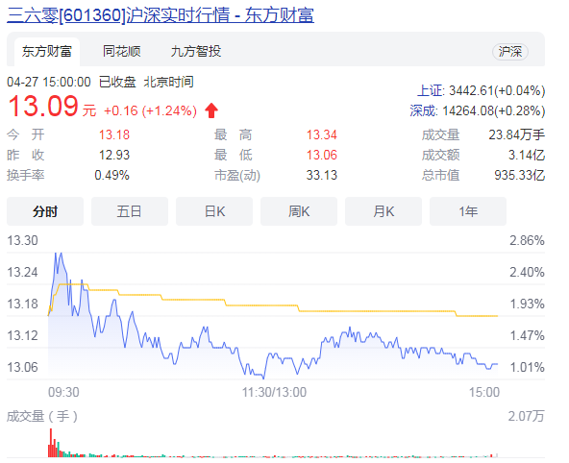Show the 1年 chart

468,211
